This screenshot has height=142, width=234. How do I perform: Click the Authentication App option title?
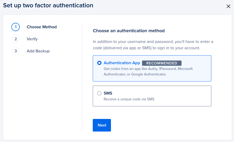click(x=122, y=63)
